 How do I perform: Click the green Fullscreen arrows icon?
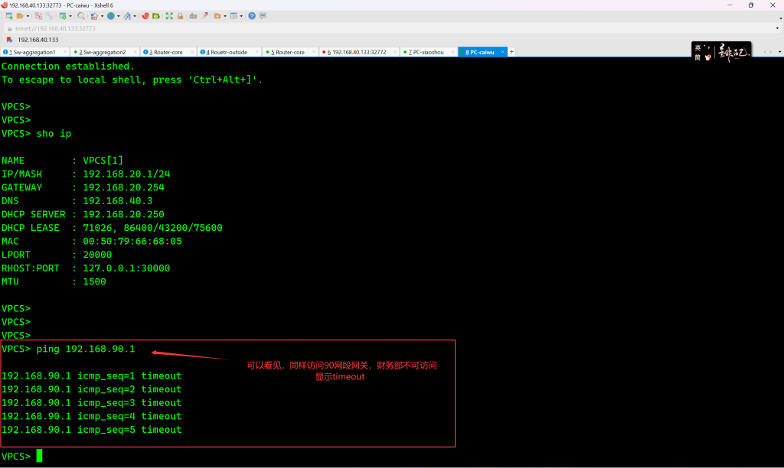pos(169,16)
